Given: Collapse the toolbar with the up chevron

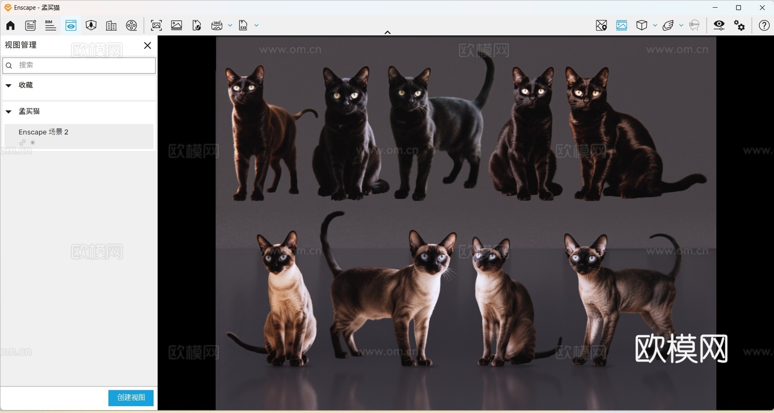Looking at the screenshot, I should 387,32.
